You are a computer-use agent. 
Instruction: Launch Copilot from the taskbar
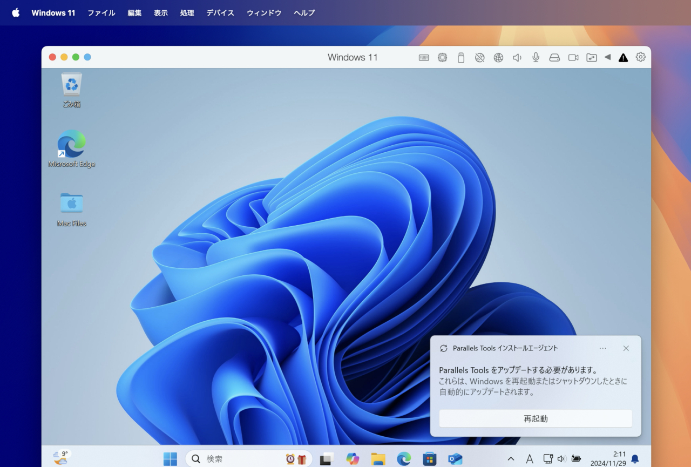click(353, 459)
